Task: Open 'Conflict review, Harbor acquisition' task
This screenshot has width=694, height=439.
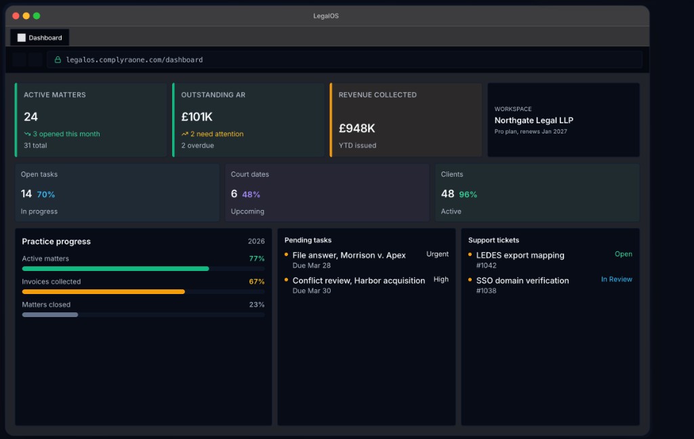Action: [x=359, y=280]
